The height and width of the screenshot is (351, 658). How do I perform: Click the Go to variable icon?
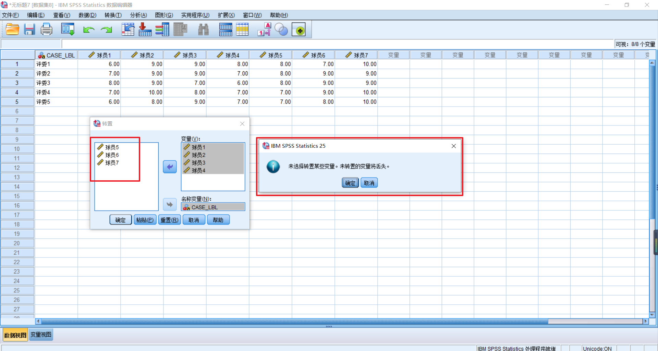click(145, 29)
